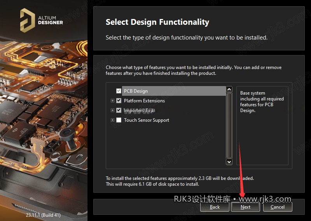Click the Select Design Functionality heading
Viewport: 311px width, 221px height.
[x=157, y=22]
